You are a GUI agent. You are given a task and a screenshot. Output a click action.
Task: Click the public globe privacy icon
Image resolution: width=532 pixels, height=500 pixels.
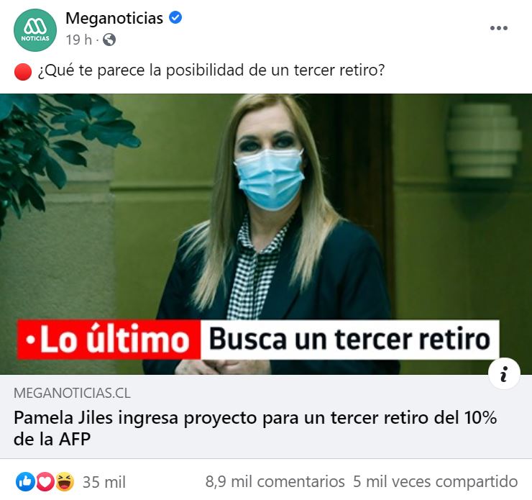[x=109, y=40]
